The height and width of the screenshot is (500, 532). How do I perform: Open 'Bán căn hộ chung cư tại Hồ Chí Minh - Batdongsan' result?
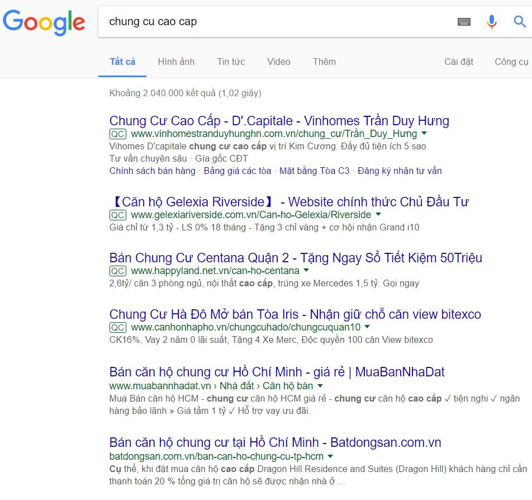click(x=275, y=442)
